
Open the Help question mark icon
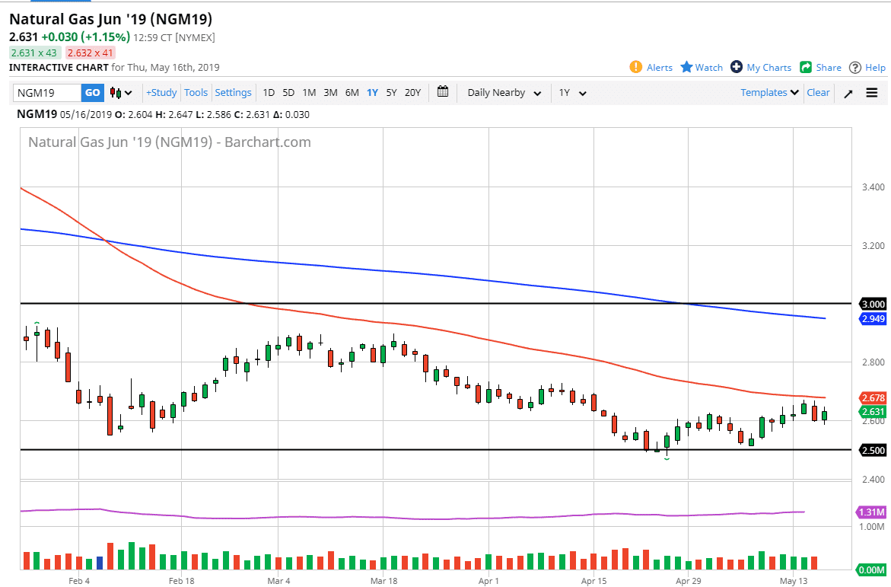pyautogui.click(x=855, y=67)
